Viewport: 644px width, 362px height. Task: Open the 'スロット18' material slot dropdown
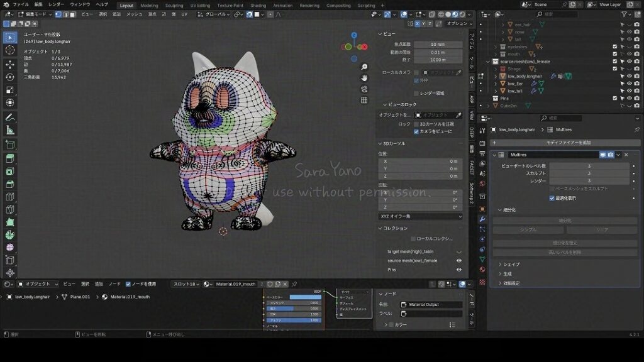[186, 284]
